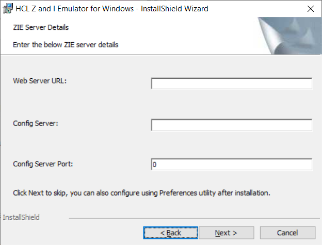322x245 pixels.
Task: Click into the Config Server text field
Action: click(231, 125)
